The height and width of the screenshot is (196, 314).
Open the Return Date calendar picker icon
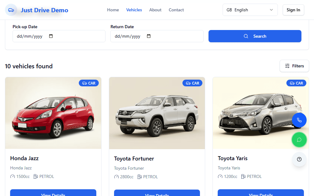[149, 36]
